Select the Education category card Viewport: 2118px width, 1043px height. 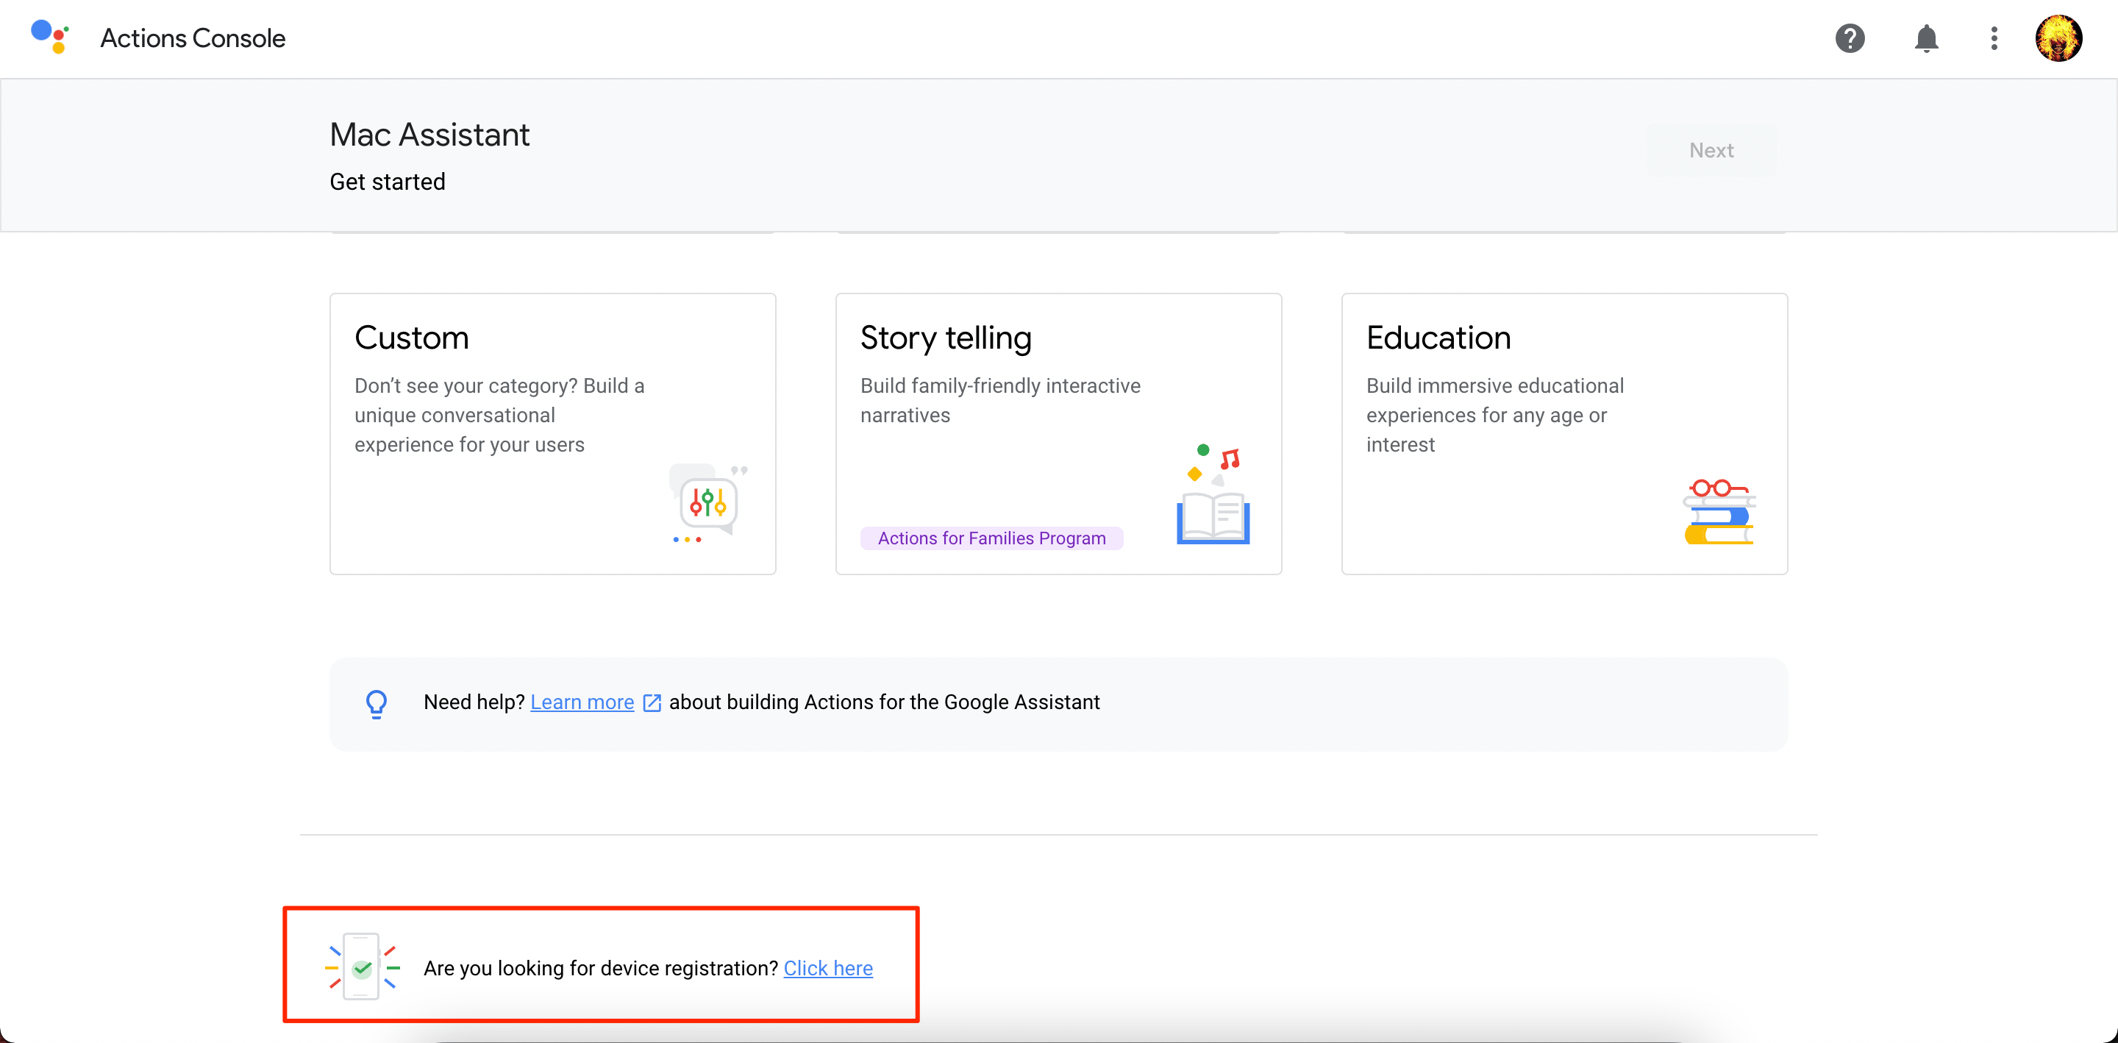(x=1563, y=433)
